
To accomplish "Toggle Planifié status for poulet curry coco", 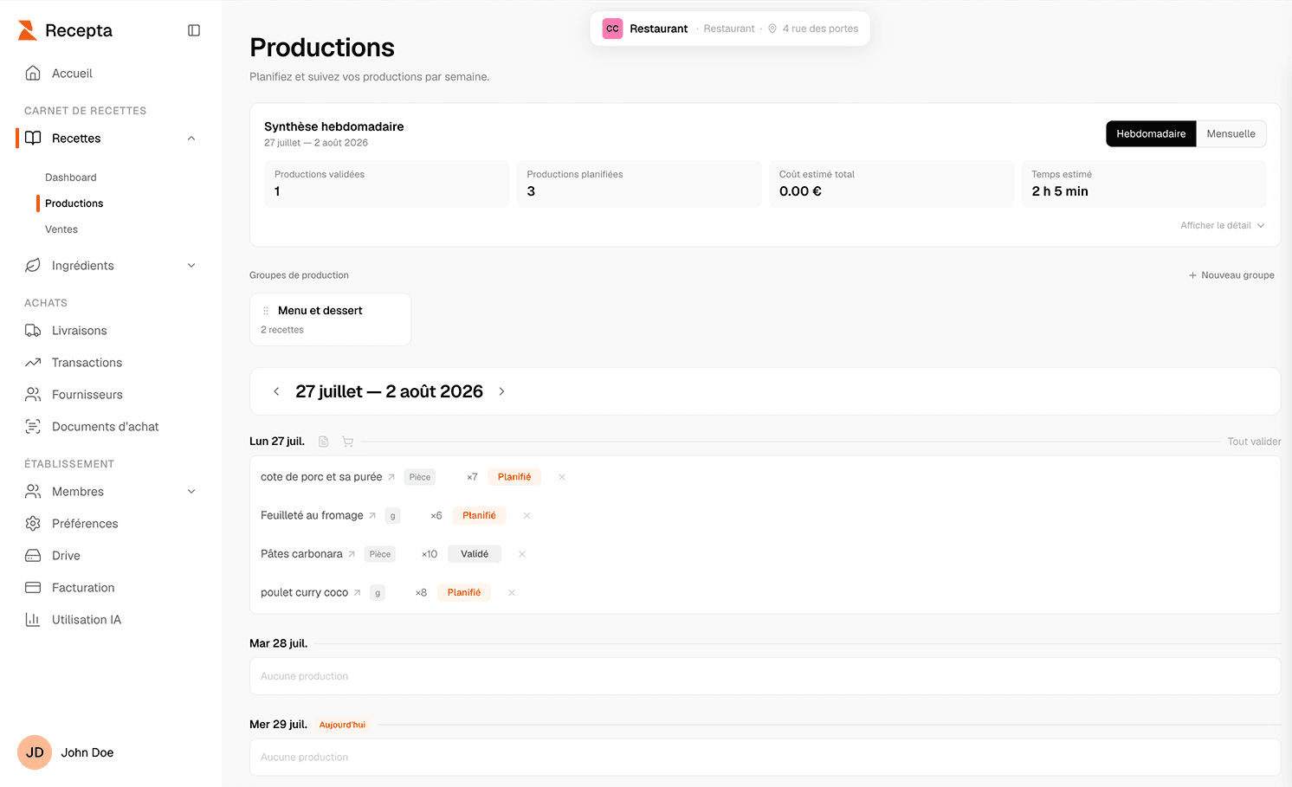I will pos(464,593).
